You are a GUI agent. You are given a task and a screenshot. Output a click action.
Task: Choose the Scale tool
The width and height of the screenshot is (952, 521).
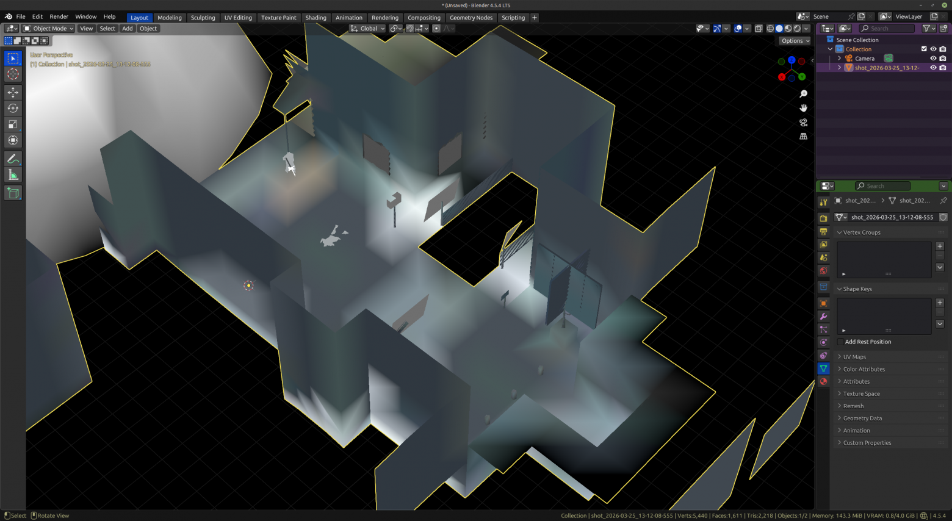point(13,124)
